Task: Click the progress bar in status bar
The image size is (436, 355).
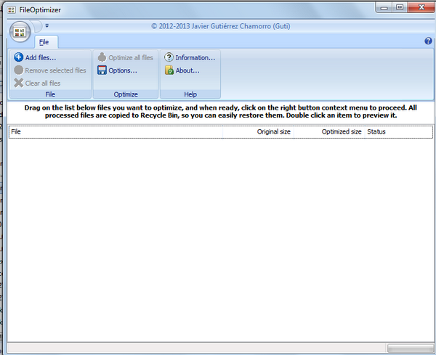Action: [411, 348]
